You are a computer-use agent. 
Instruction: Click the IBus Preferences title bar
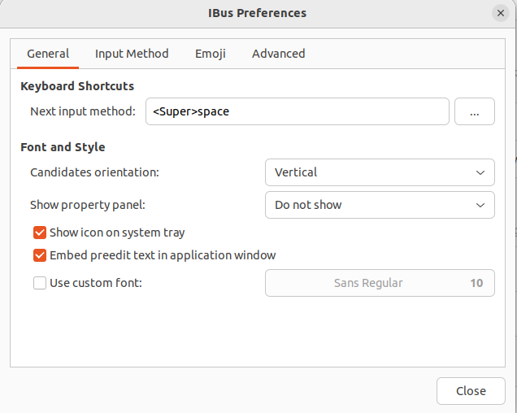tap(258, 13)
